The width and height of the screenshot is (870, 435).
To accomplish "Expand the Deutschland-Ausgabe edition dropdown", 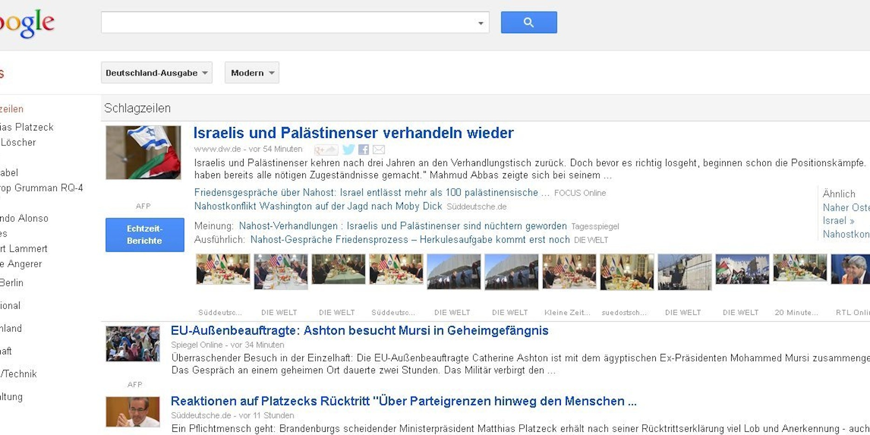I will point(156,73).
